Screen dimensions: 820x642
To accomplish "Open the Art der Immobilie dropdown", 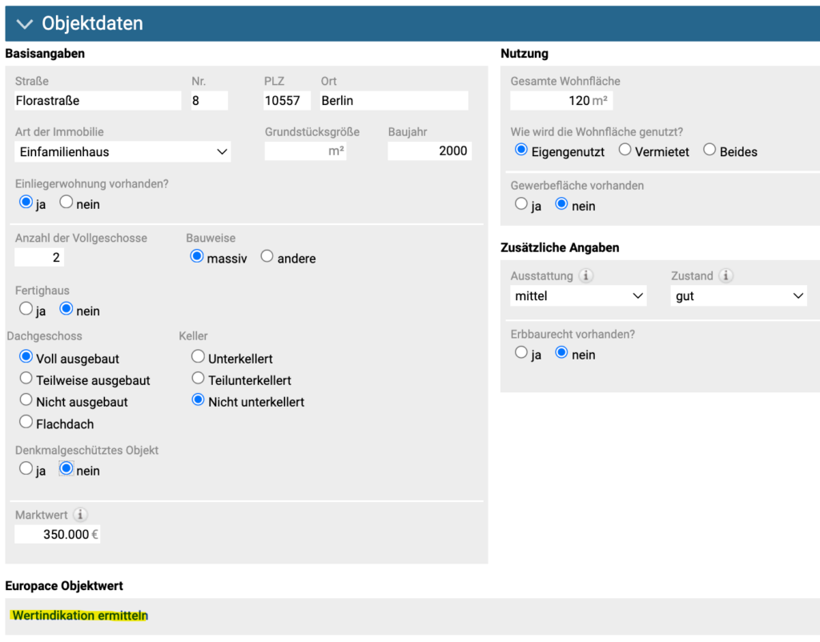I will 123,152.
